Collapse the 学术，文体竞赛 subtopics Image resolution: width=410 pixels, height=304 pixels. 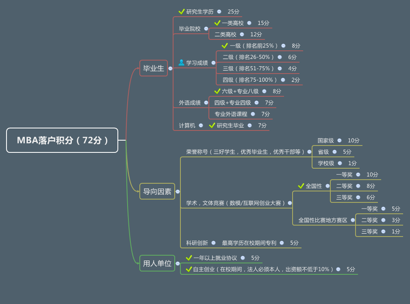pos(290,203)
